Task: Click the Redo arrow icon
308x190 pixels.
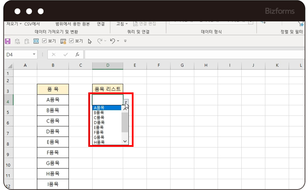Action: point(100,41)
